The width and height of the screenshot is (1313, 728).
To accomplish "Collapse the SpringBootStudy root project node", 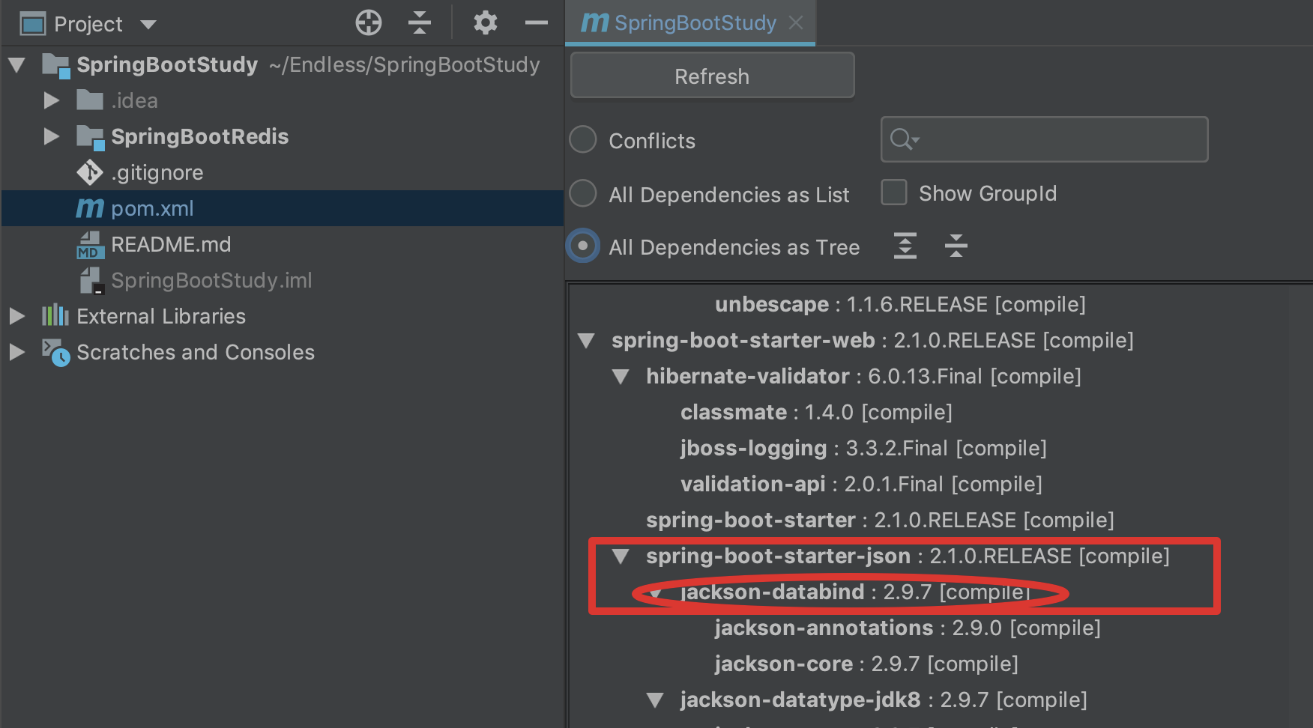I will point(17,65).
